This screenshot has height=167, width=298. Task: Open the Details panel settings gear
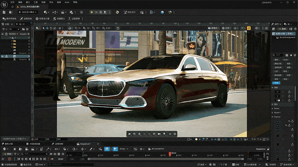[295, 55]
